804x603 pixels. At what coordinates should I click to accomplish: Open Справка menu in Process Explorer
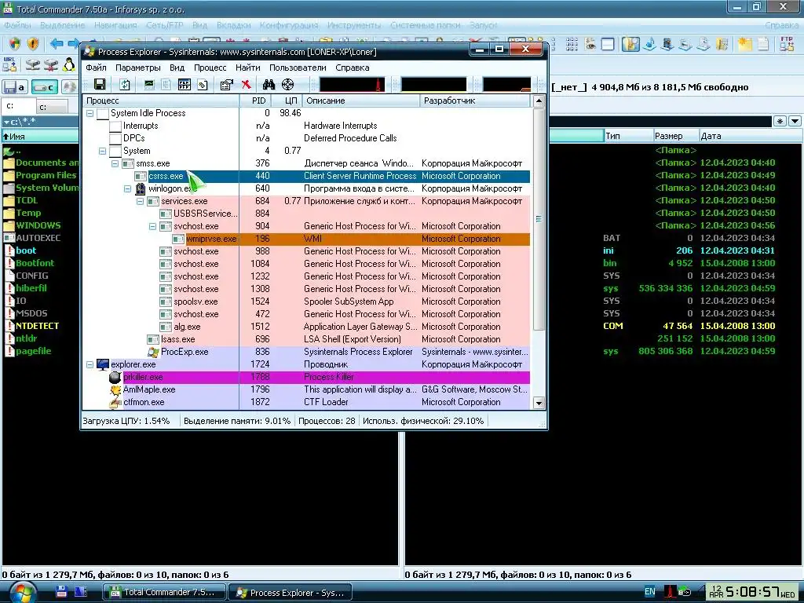coord(353,68)
